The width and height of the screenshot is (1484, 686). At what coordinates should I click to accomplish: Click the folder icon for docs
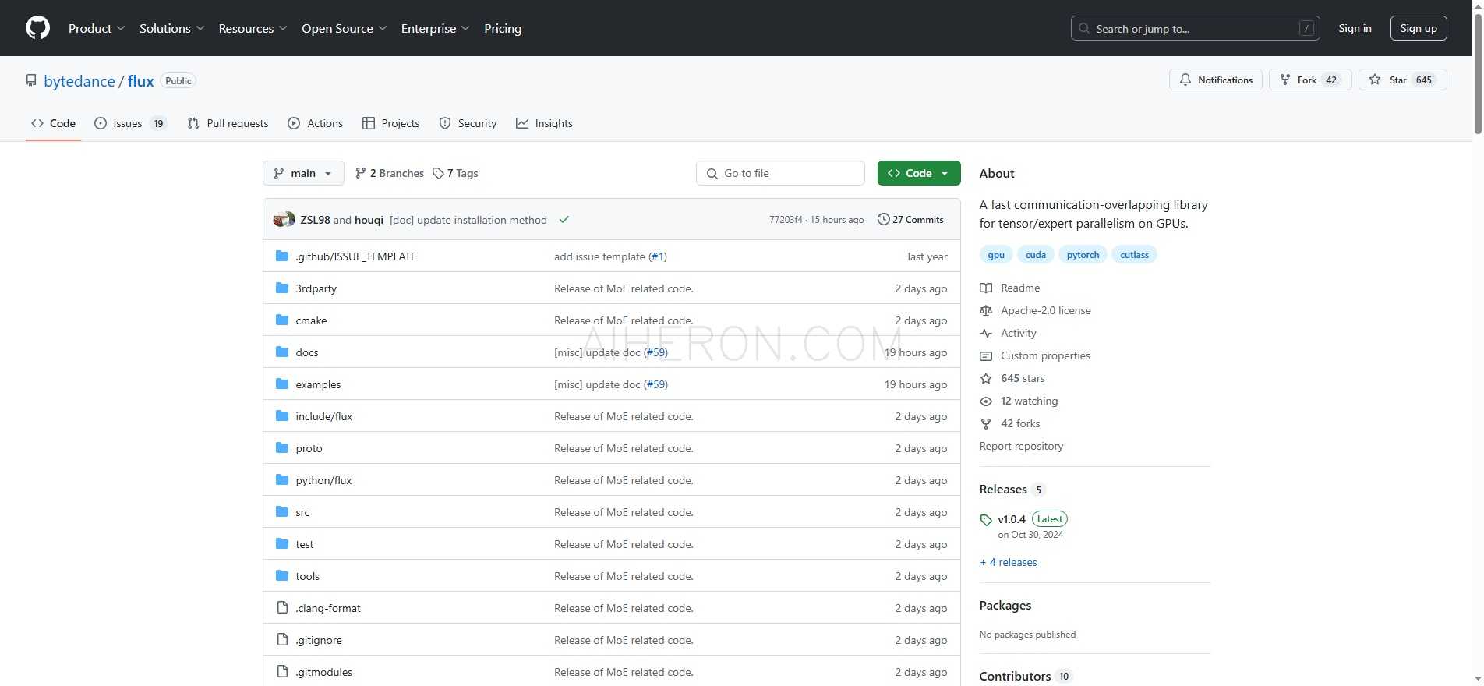coord(282,352)
